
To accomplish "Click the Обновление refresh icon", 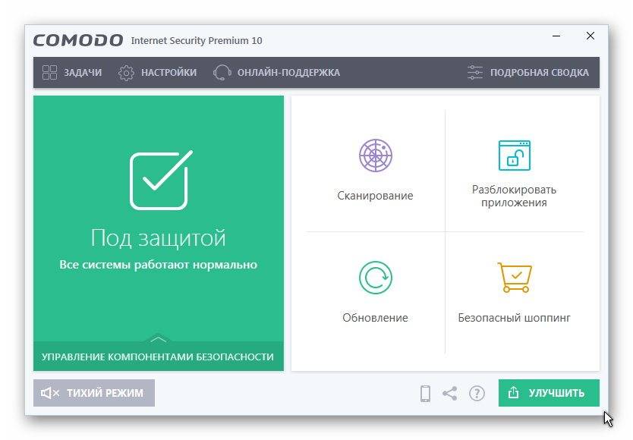I will click(376, 278).
